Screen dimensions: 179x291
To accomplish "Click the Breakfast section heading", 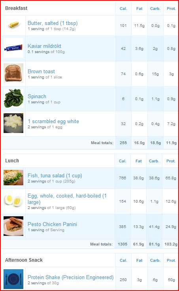I will [16, 8].
